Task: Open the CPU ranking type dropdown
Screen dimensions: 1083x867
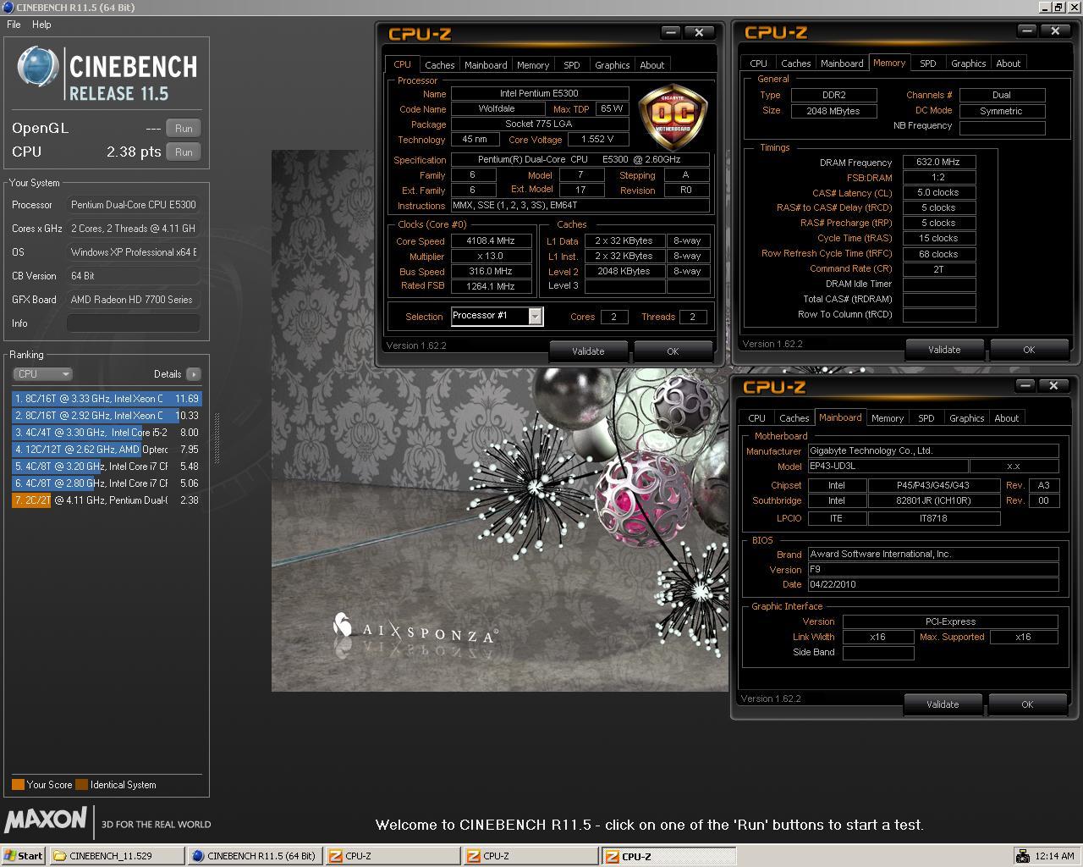Action: (x=42, y=374)
